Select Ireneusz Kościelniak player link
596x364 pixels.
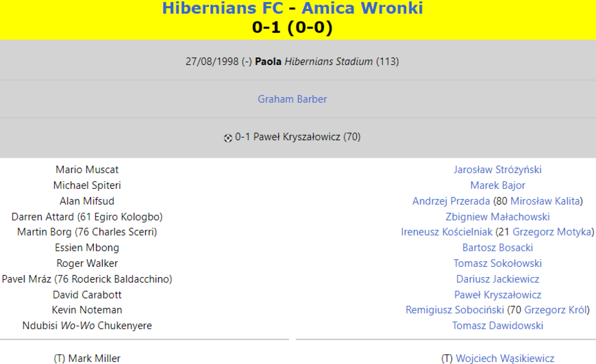[447, 232]
